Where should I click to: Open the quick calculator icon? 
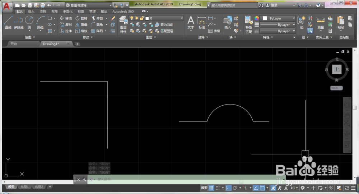[x=330, y=31]
